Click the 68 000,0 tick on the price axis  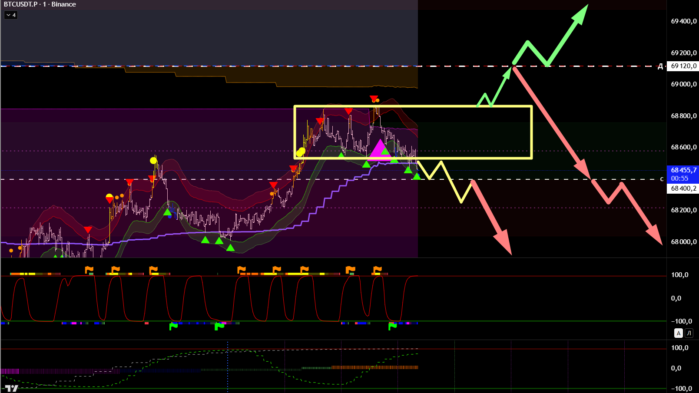[683, 242]
